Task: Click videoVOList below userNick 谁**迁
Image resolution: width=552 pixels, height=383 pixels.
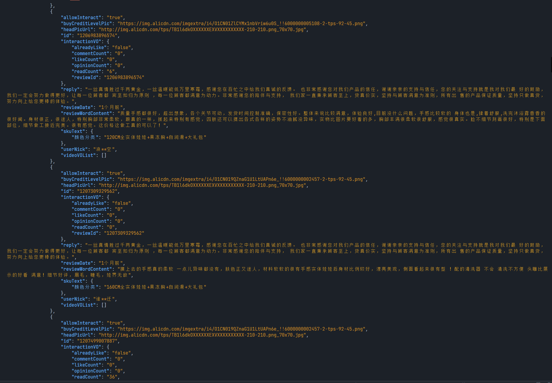Action: point(84,305)
